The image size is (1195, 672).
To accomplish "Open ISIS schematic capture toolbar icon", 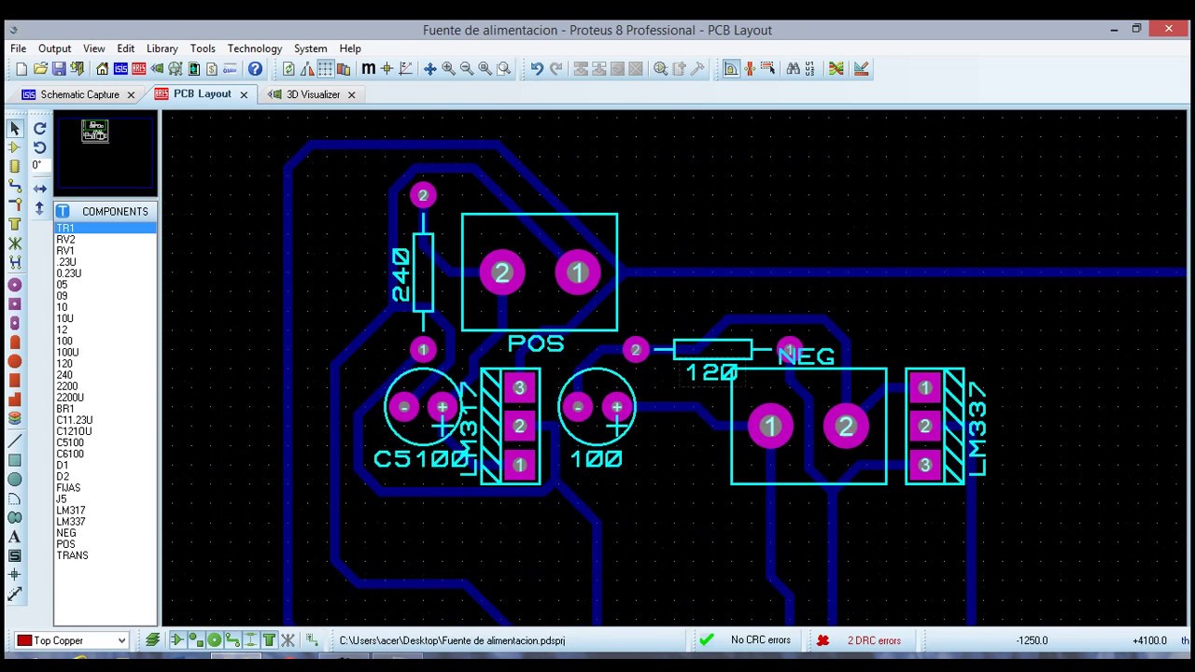I will pos(121,69).
